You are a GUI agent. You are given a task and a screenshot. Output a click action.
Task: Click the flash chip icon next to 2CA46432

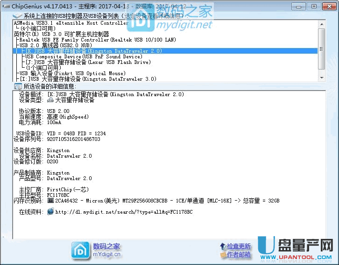50,201
